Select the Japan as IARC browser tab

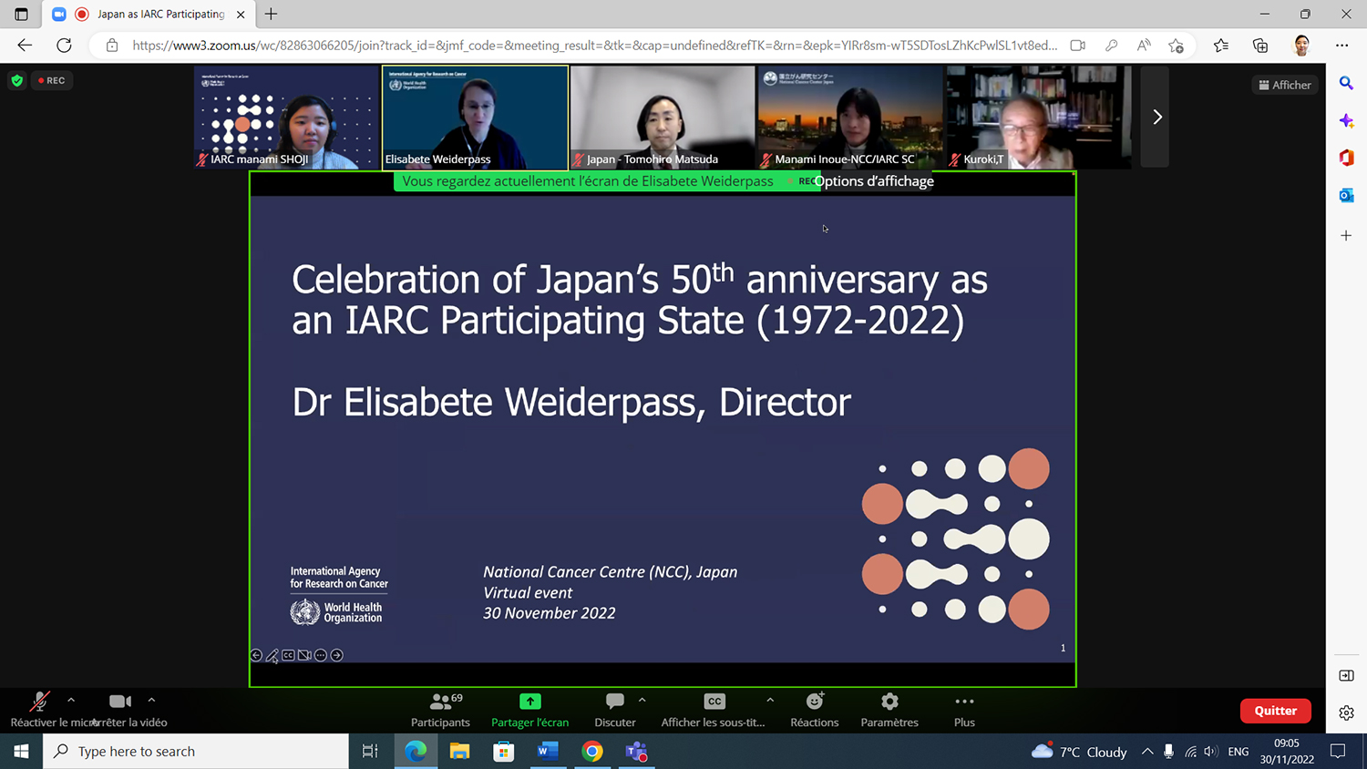(159, 15)
